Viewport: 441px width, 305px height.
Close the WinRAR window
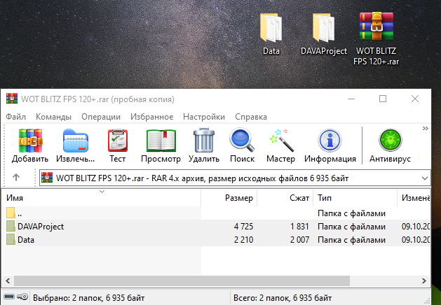click(x=415, y=99)
